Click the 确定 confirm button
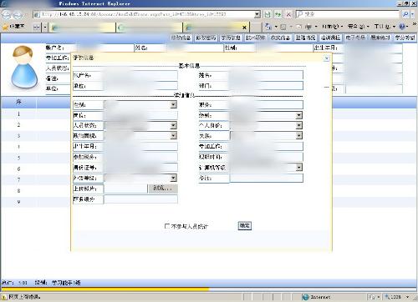Screen dimensions: 418x302 pos(245,226)
